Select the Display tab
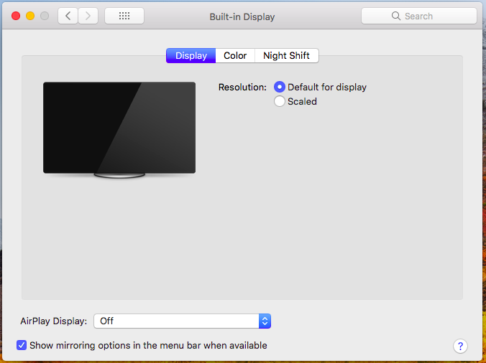The image size is (486, 363). point(191,55)
